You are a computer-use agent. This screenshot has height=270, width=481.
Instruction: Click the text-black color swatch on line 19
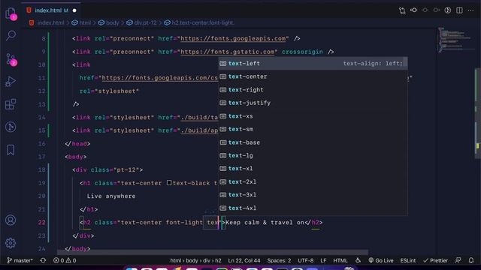click(169, 183)
